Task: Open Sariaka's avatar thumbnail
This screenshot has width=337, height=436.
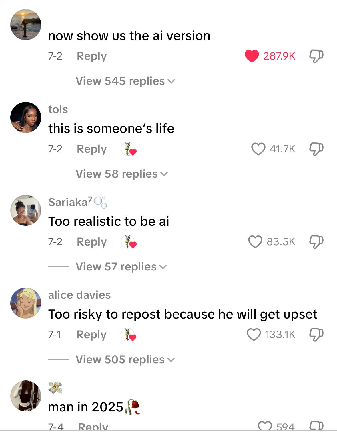Action: pos(26,210)
